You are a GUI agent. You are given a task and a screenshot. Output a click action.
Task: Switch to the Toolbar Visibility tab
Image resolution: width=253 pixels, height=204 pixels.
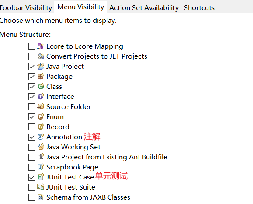(x=26, y=7)
